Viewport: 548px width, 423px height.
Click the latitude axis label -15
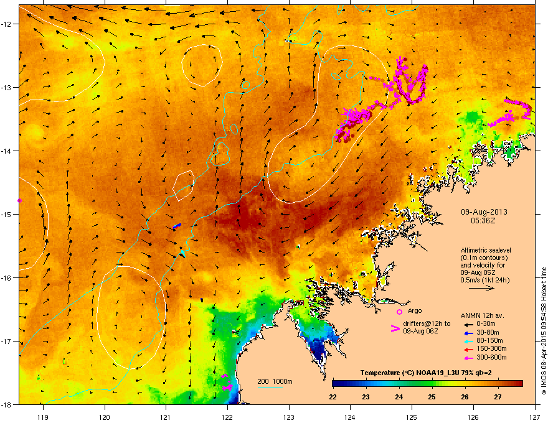7,214
